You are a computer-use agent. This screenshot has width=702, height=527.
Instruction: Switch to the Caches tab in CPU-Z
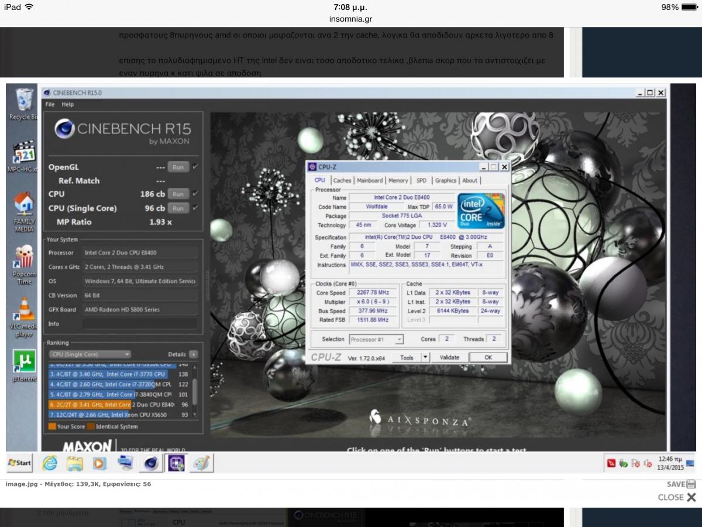click(342, 180)
